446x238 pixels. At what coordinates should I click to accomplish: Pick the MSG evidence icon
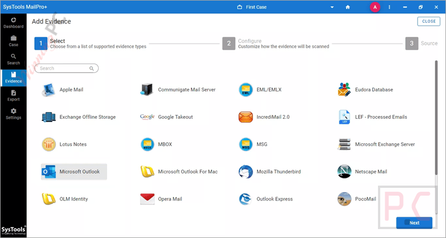pyautogui.click(x=245, y=144)
